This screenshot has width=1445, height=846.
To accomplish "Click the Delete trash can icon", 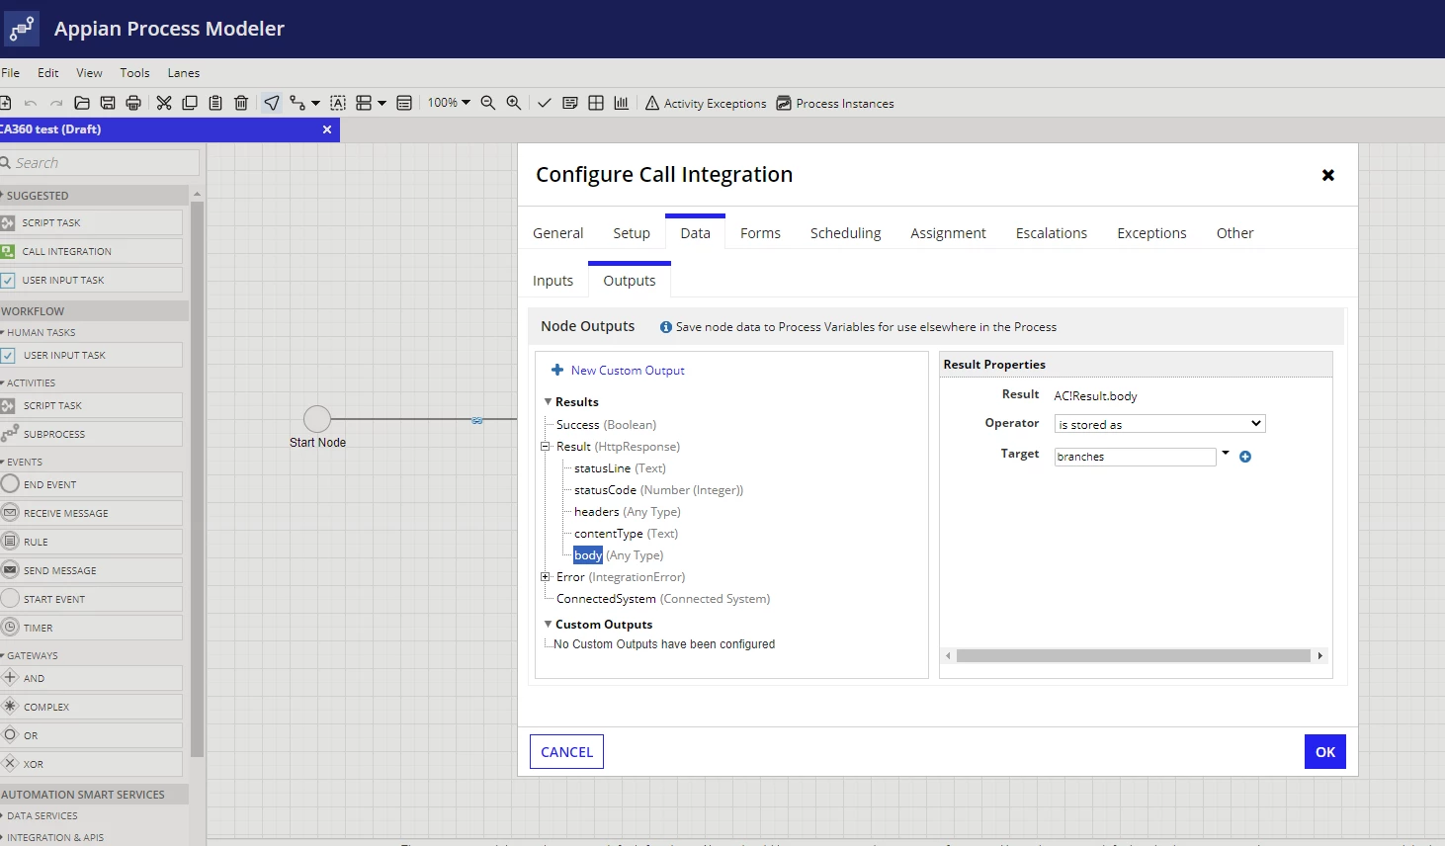I will coord(241,103).
